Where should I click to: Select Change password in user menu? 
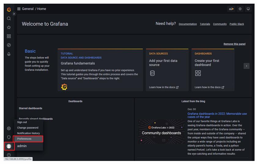(28, 128)
